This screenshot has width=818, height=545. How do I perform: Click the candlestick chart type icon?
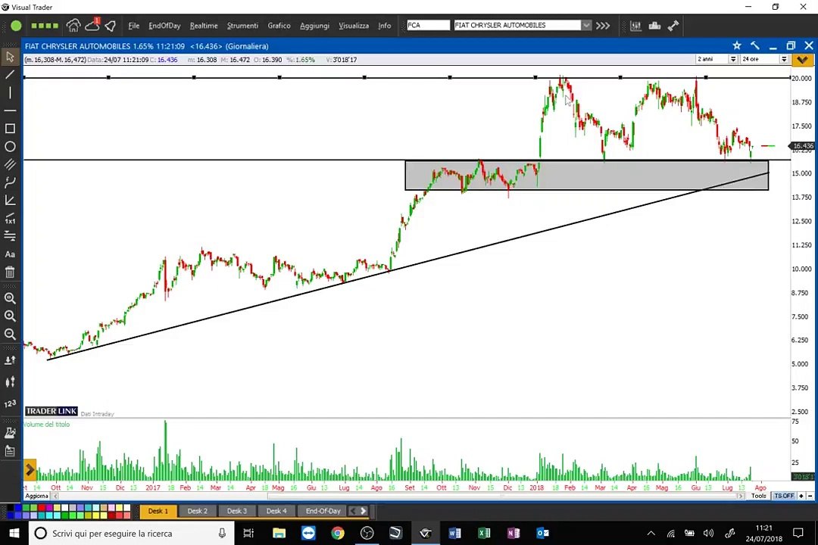pyautogui.click(x=10, y=382)
